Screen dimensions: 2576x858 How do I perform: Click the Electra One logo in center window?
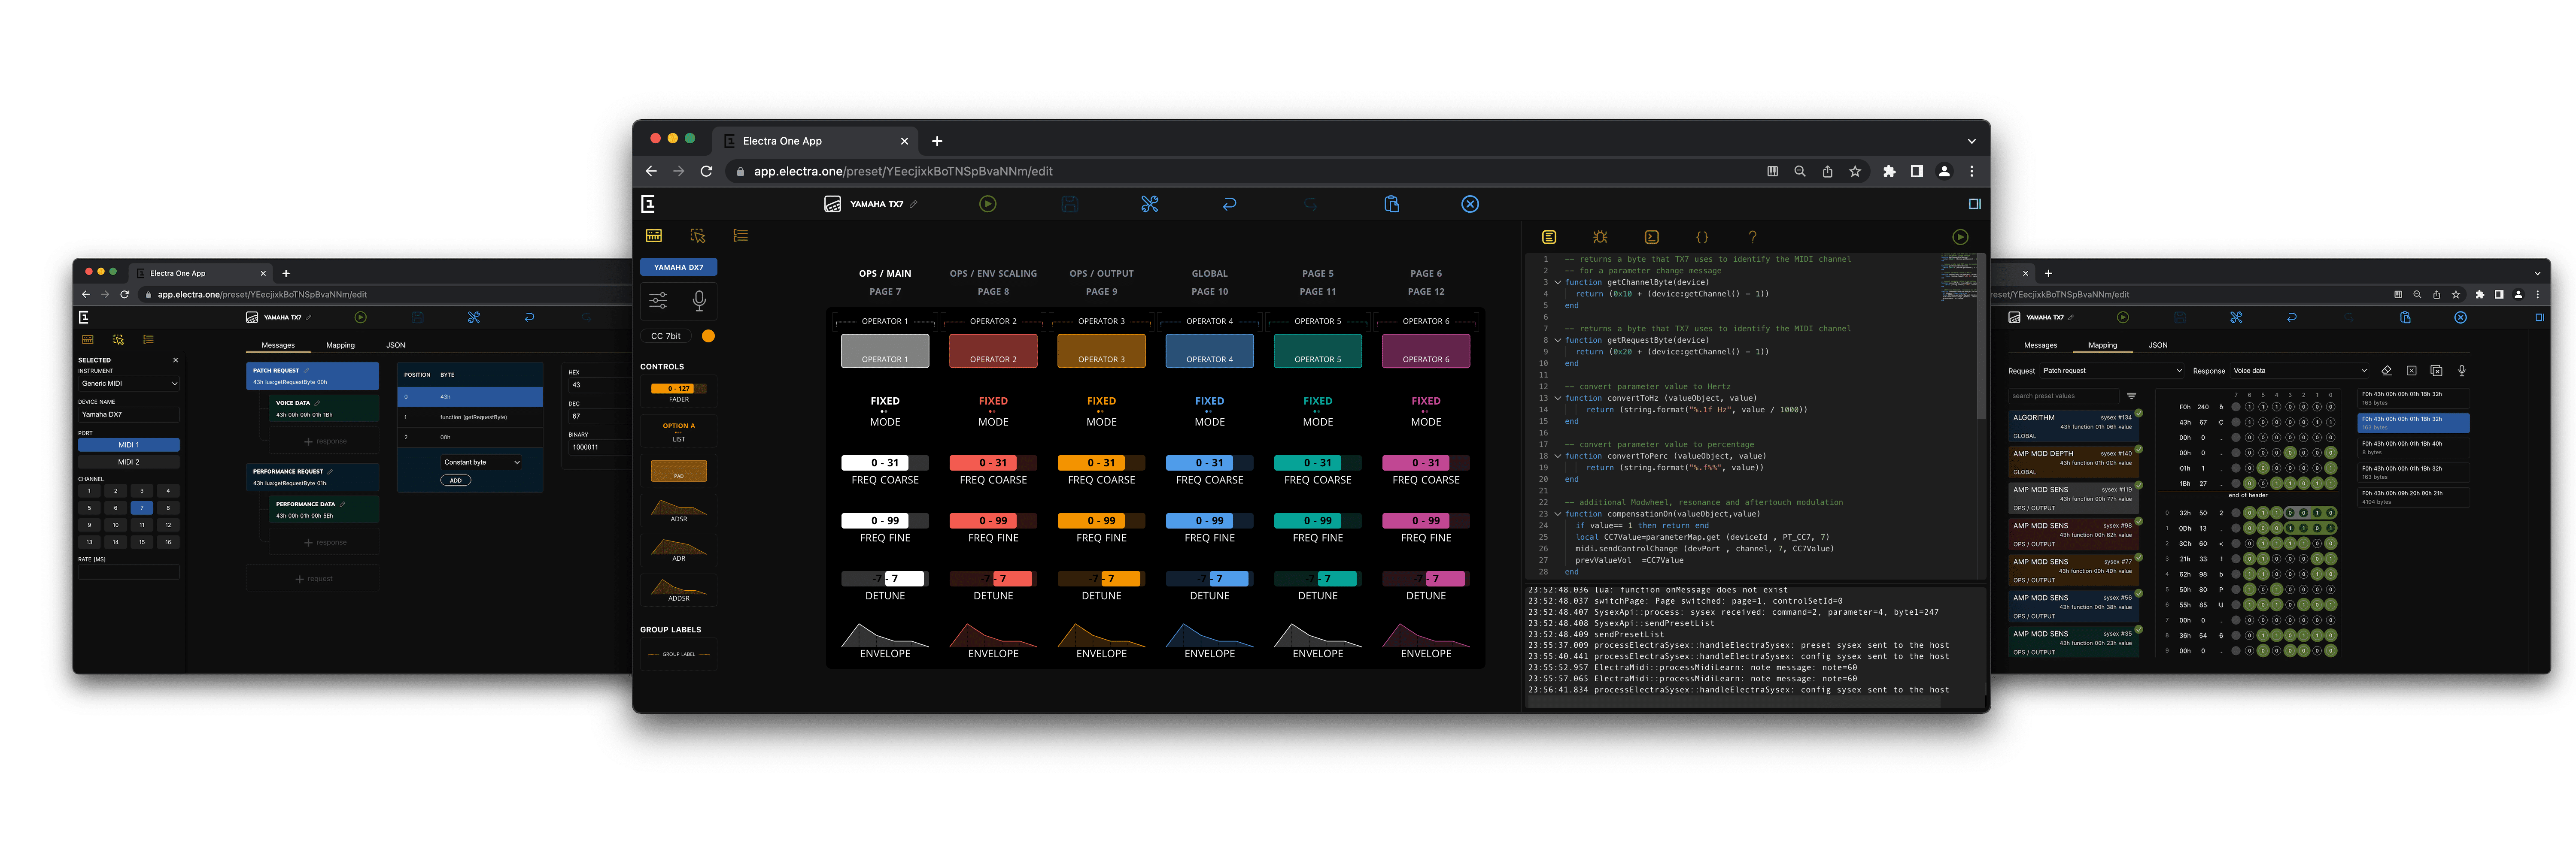[648, 204]
